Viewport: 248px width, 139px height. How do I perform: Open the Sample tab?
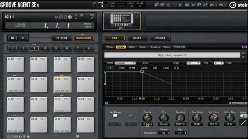(x=155, y=47)
